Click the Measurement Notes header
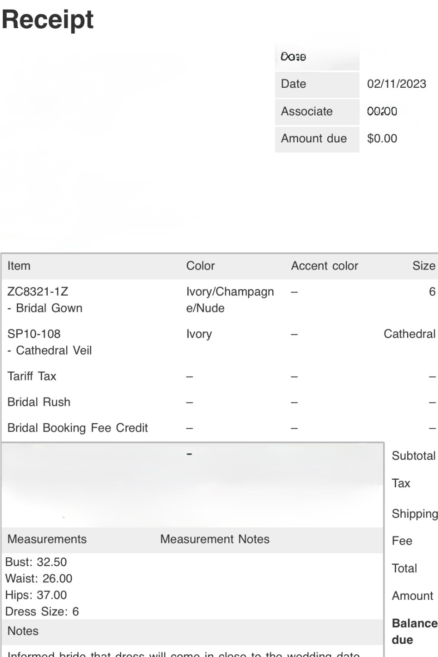 coord(215,539)
